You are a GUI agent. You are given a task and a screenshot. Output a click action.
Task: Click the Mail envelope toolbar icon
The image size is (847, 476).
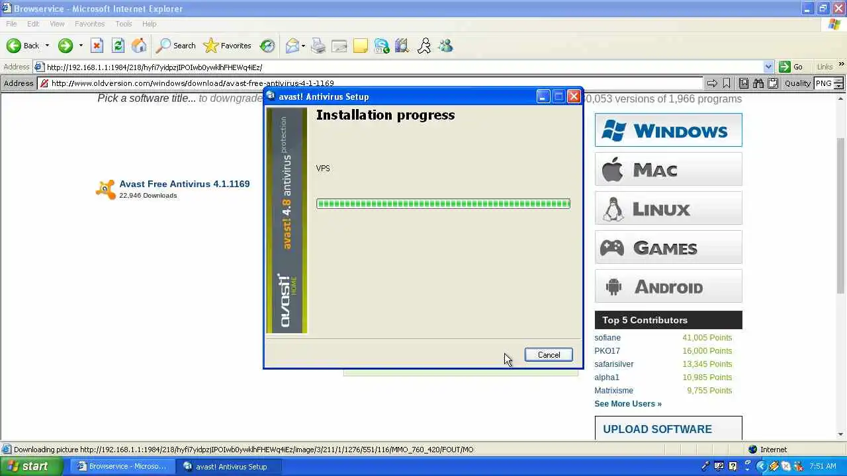[x=292, y=46]
